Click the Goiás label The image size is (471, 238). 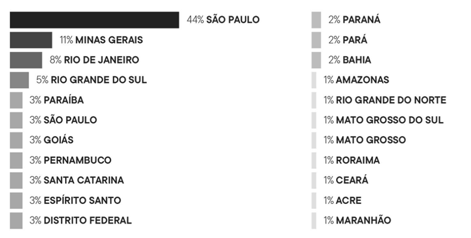[59, 140]
